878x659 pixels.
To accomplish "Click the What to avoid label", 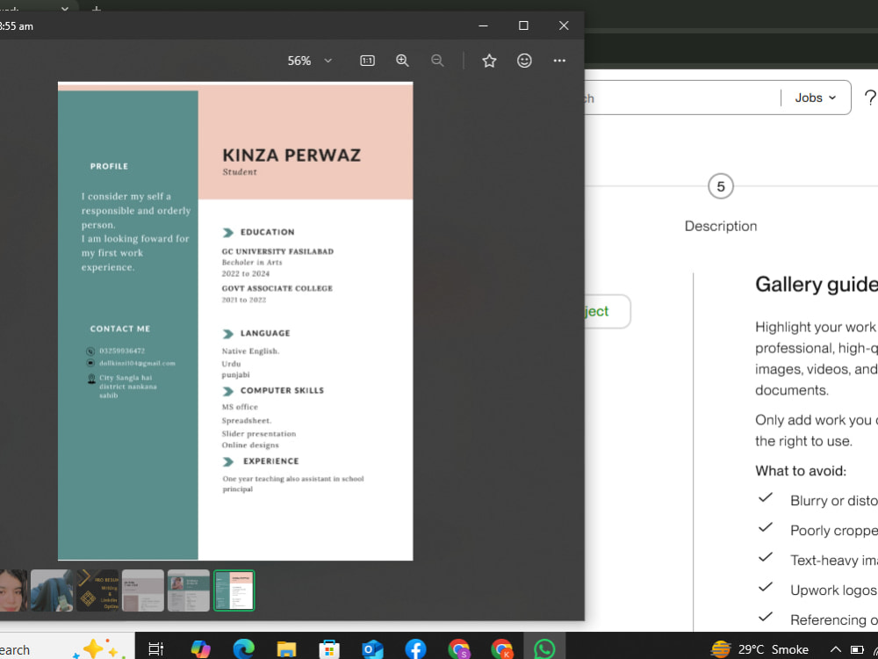I will [x=800, y=471].
